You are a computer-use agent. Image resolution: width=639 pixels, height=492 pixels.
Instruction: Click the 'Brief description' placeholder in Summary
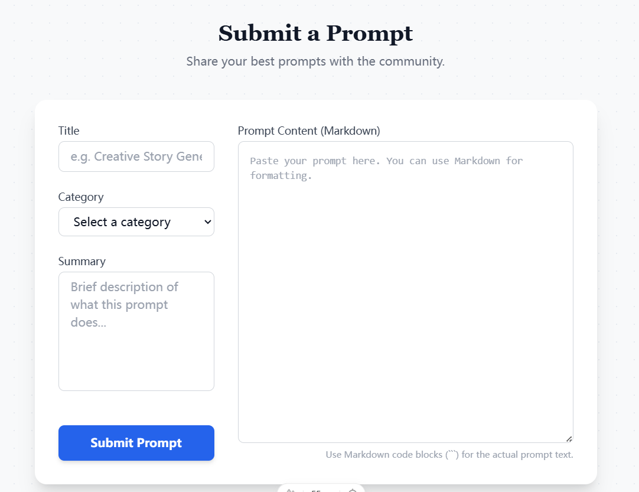point(125,304)
